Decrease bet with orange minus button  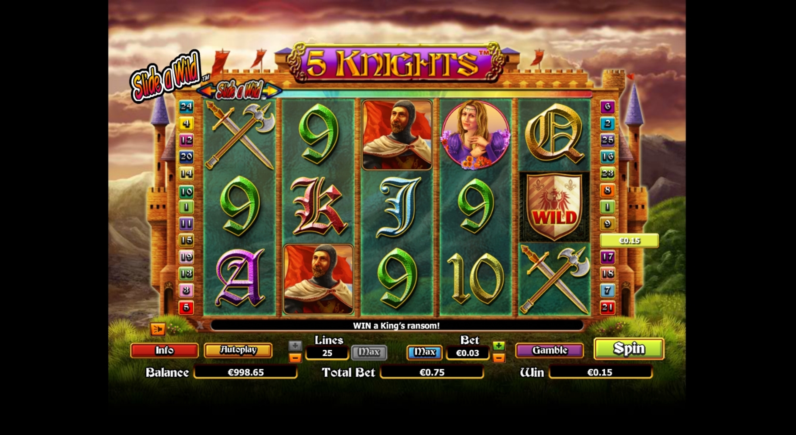[x=499, y=358]
